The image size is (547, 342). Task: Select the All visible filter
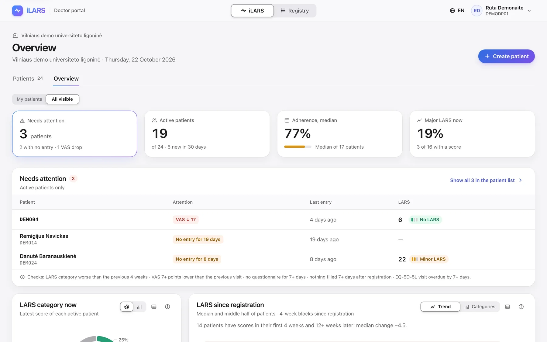[x=62, y=99]
